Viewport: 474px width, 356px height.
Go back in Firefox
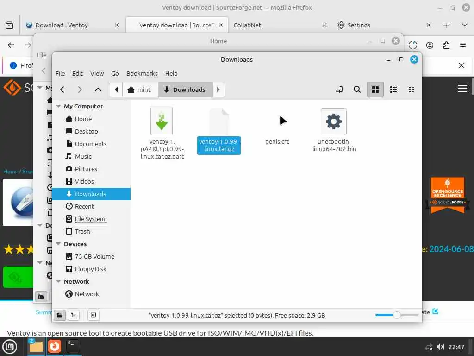point(11,45)
